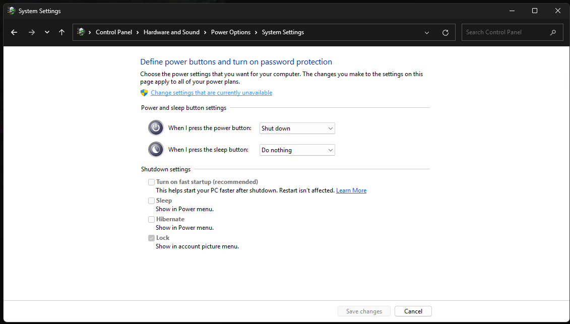Click the UAC shield icon
Viewport: 570px width, 324px height.
(x=144, y=93)
